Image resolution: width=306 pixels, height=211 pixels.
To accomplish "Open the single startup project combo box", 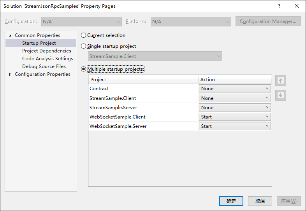I will pyautogui.click(x=155, y=56).
